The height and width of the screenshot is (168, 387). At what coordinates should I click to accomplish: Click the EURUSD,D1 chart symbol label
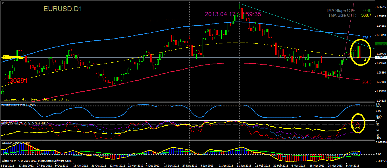(63, 9)
